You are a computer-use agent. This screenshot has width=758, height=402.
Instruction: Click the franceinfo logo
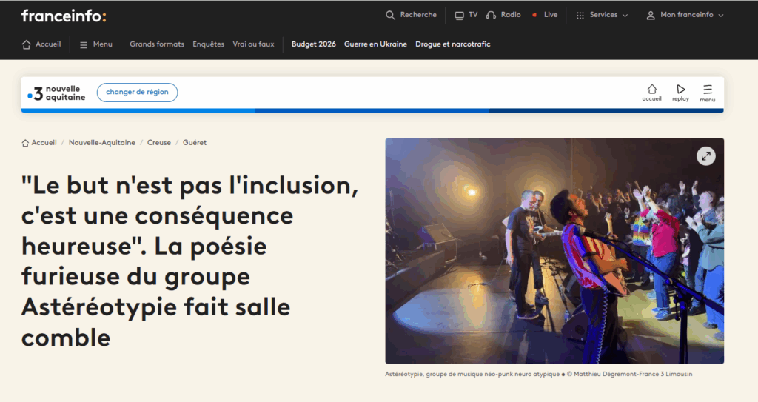64,16
